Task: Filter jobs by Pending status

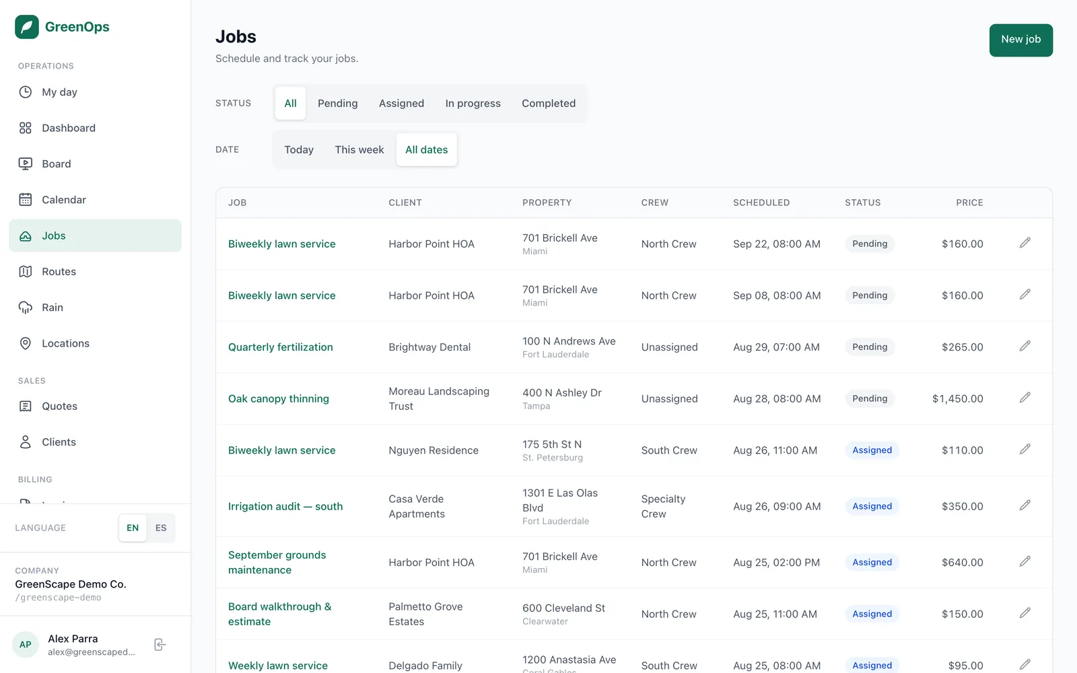Action: pos(338,103)
